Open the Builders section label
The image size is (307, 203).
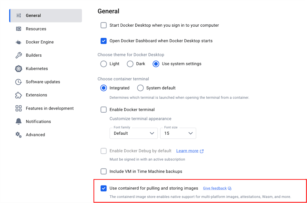34,55
